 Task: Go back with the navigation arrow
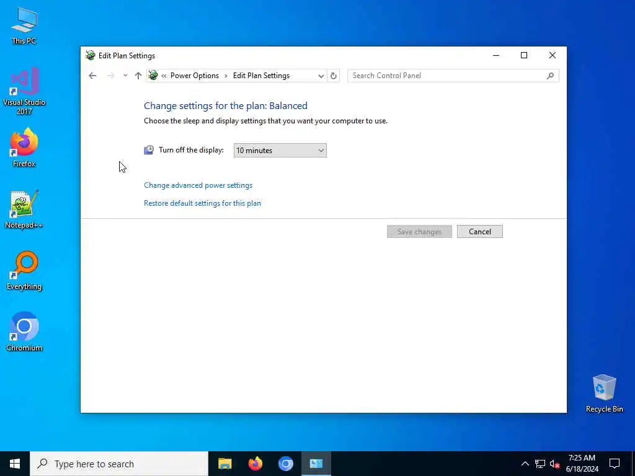(x=92, y=76)
